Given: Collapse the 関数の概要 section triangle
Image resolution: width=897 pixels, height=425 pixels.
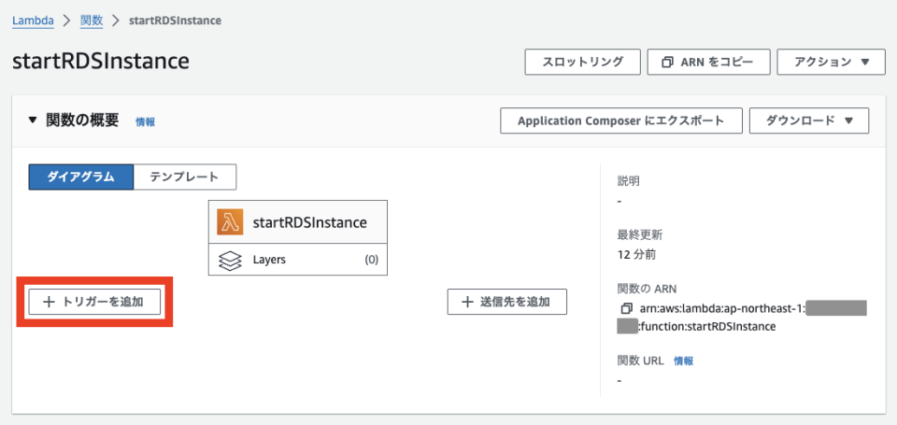Looking at the screenshot, I should pyautogui.click(x=33, y=120).
